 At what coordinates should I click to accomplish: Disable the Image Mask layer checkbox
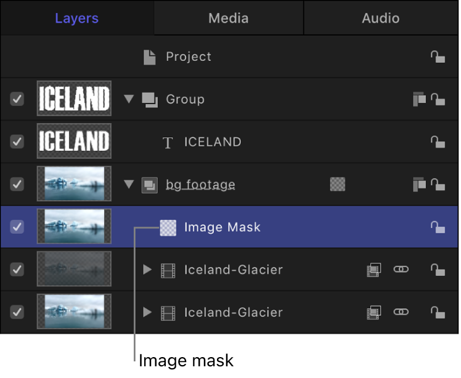pyautogui.click(x=17, y=227)
